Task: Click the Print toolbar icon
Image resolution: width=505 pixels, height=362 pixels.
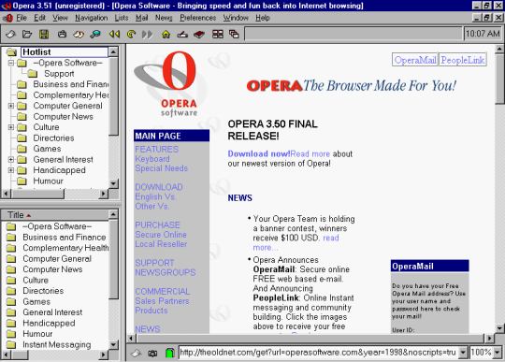Action: point(62,34)
